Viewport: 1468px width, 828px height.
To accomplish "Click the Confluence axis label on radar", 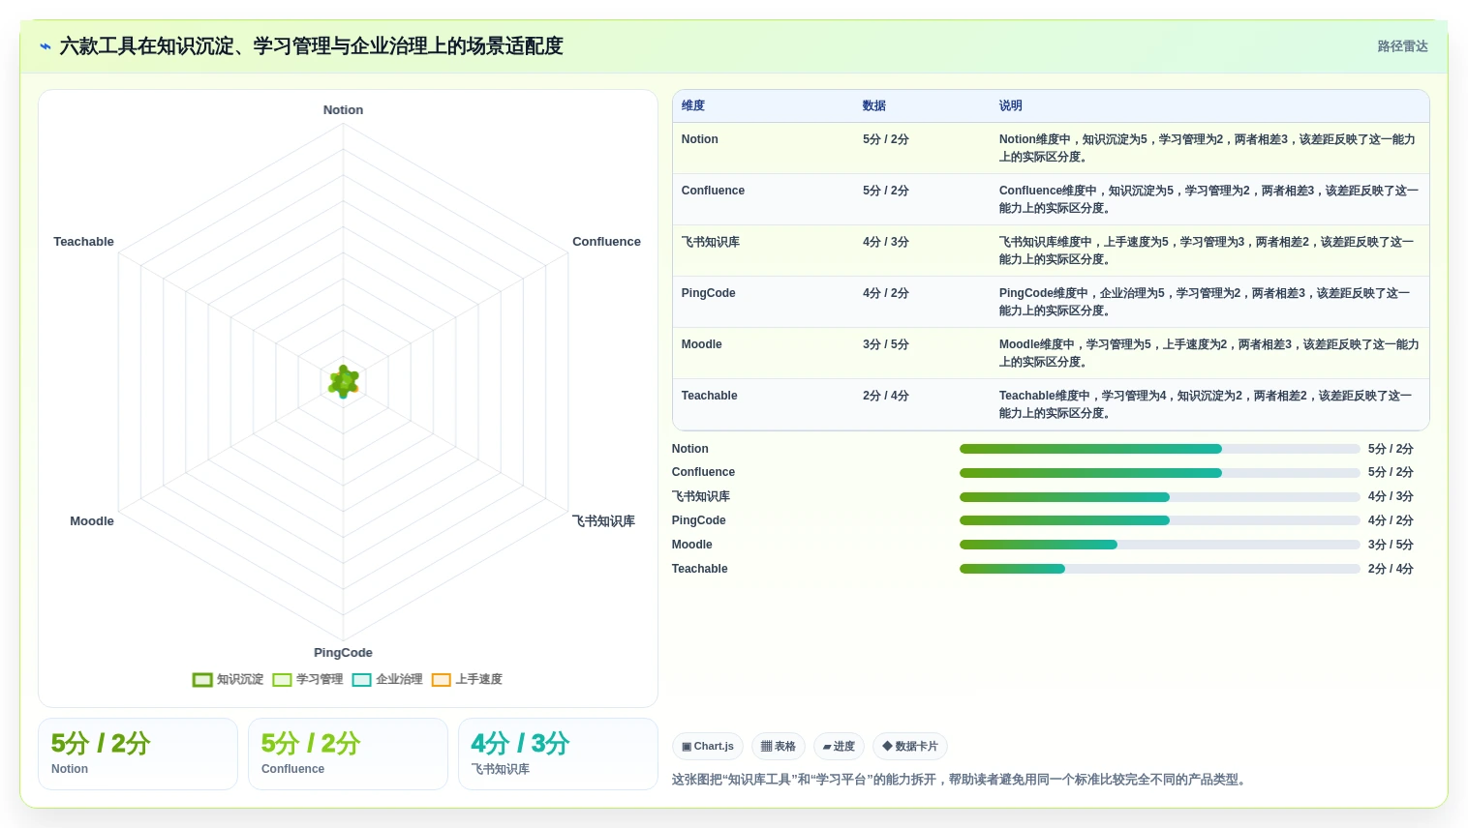I will [606, 242].
